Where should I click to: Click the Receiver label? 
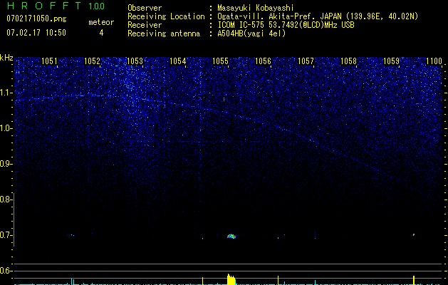tap(145, 25)
